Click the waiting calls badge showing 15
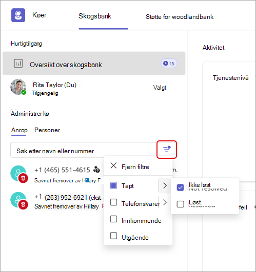 click(x=169, y=64)
